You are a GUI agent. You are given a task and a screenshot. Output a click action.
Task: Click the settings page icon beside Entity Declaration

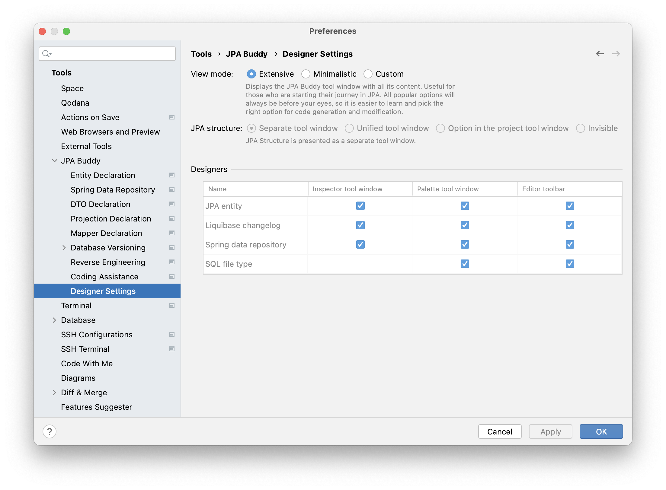pyautogui.click(x=171, y=175)
